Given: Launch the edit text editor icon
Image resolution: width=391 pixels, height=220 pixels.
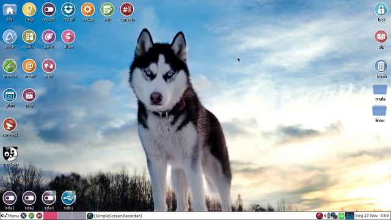Looking at the screenshot, I should (108, 10).
